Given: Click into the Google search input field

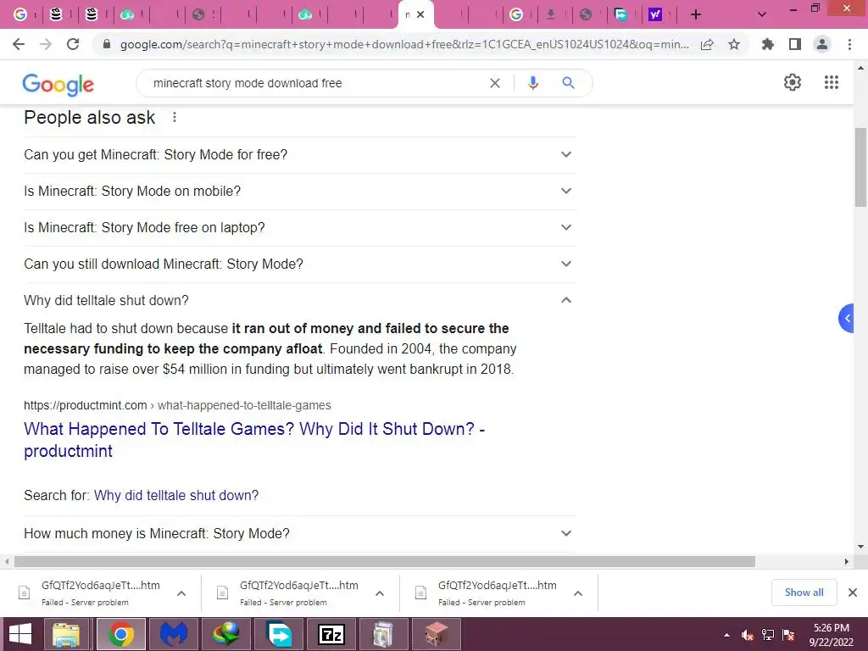Looking at the screenshot, I should [x=315, y=83].
